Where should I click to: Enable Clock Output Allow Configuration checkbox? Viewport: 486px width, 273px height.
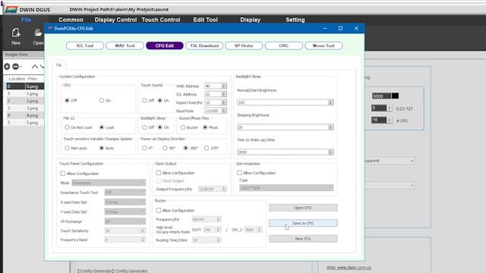(x=159, y=173)
